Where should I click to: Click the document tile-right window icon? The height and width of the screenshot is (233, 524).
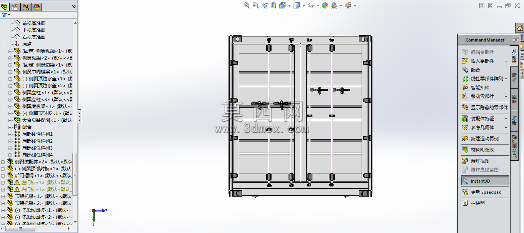coord(491,5)
